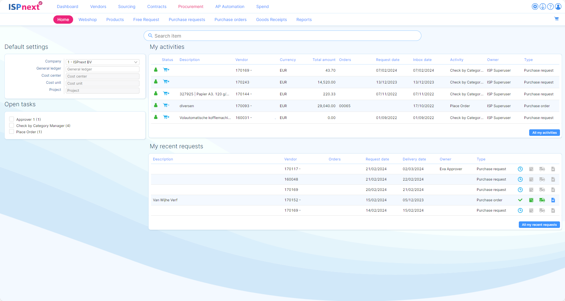Open the shopping cart in the sub-navigation bar

(556, 19)
